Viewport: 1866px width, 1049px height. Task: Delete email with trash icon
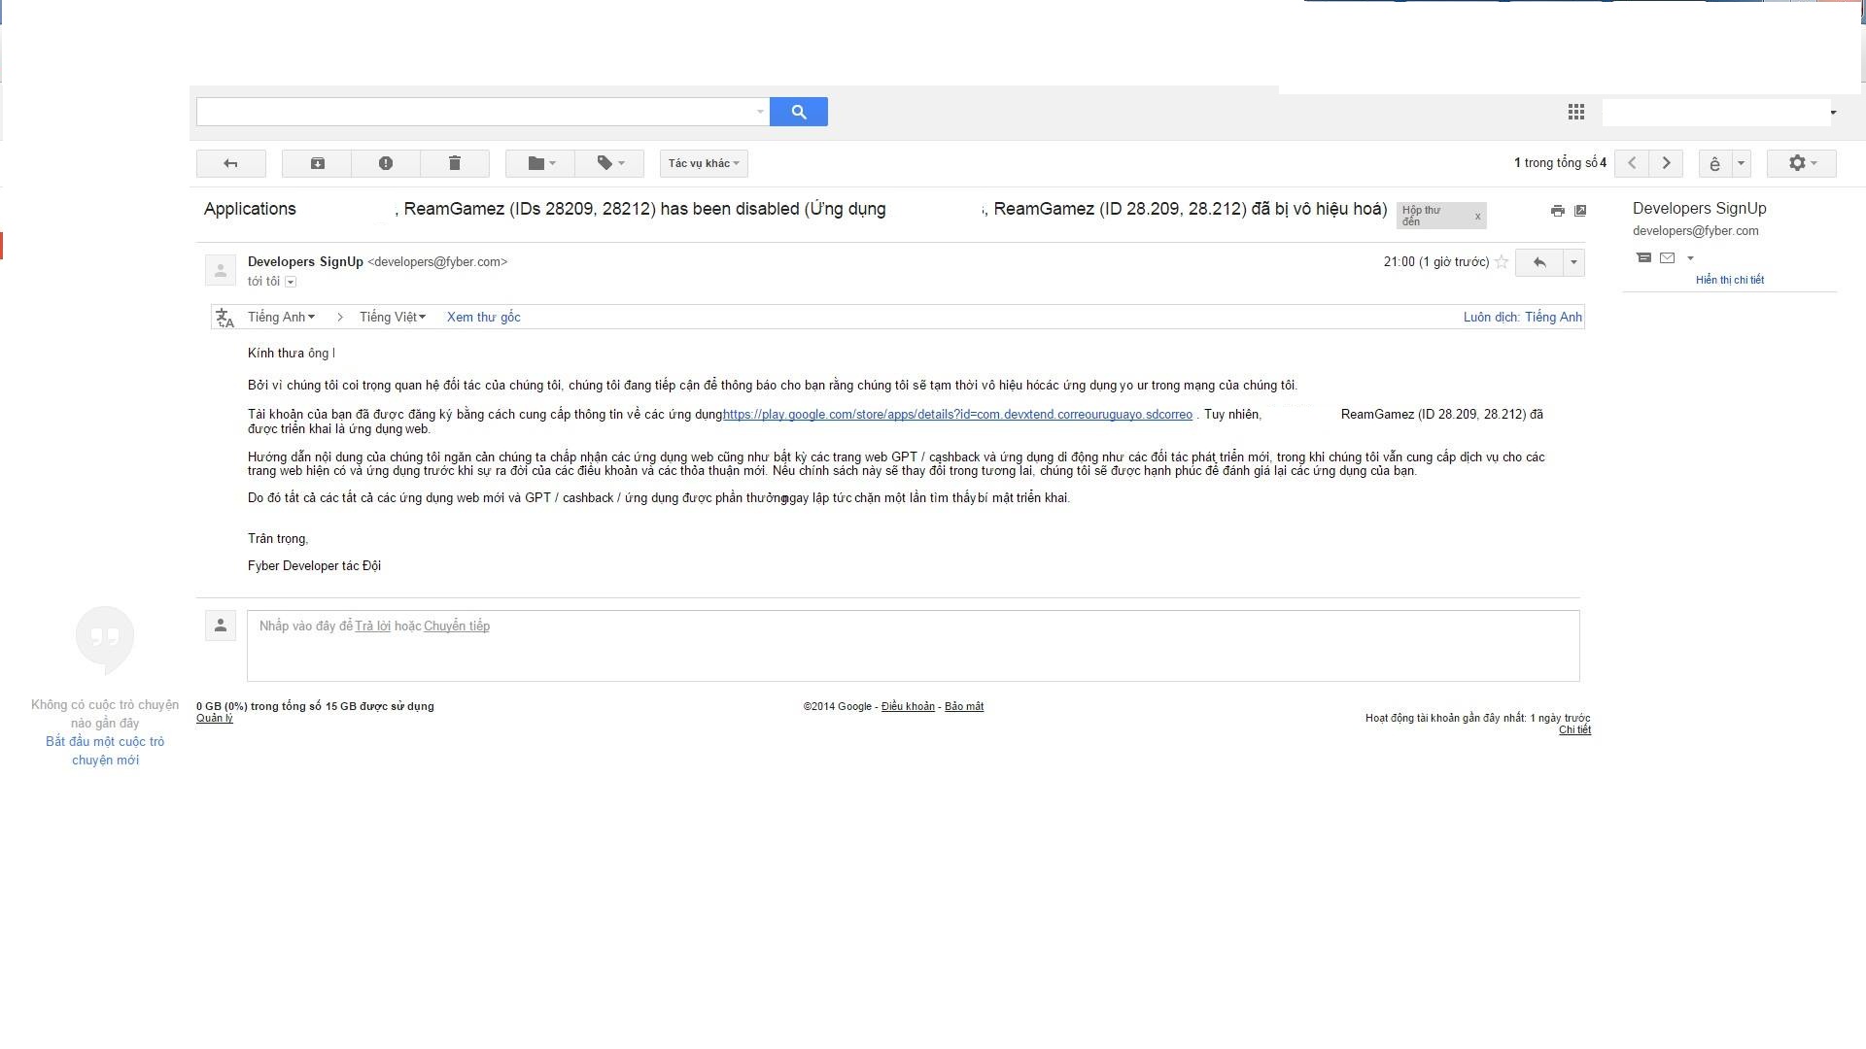454,163
